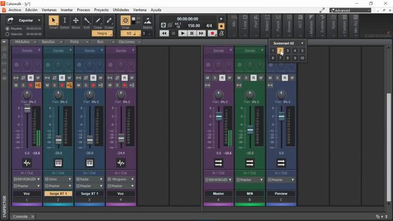The image size is (393, 221).
Task: Pause the transport
Action: 192,33
